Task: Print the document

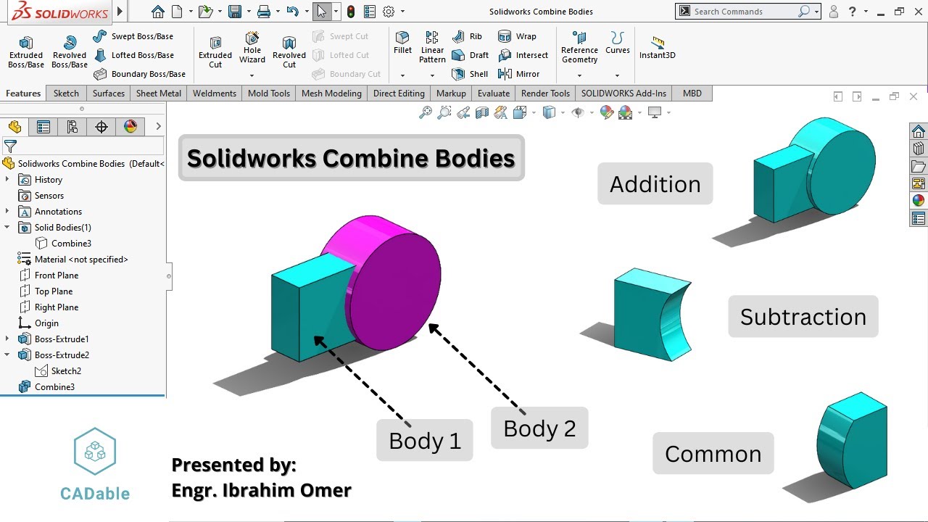Action: coord(264,12)
